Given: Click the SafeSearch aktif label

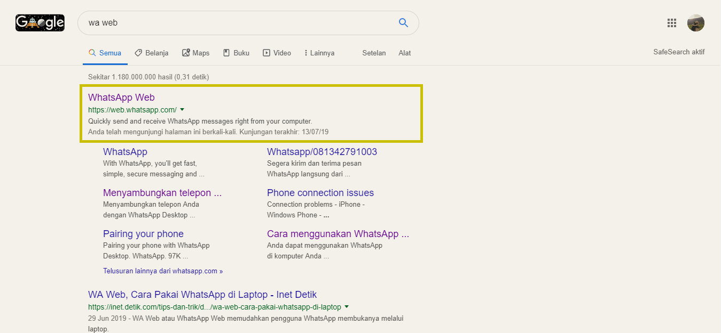Looking at the screenshot, I should [679, 52].
